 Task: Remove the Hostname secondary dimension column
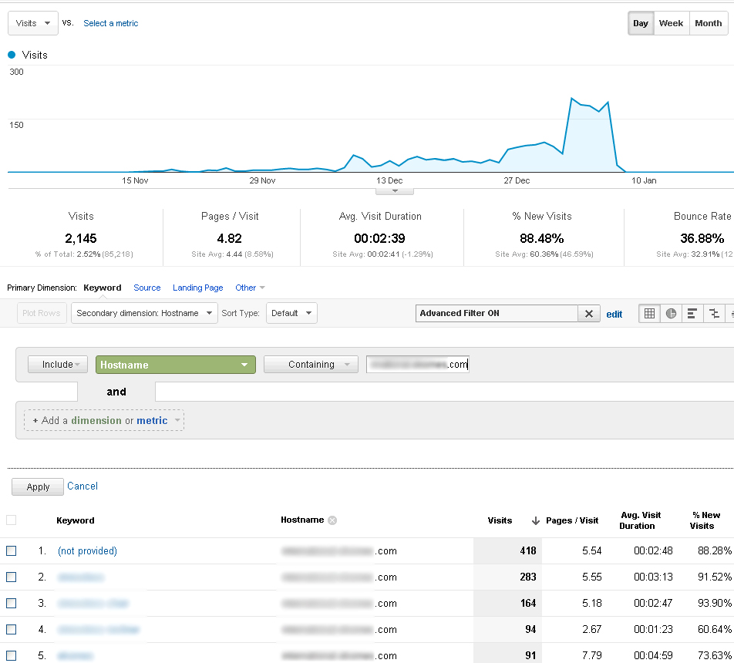[332, 520]
